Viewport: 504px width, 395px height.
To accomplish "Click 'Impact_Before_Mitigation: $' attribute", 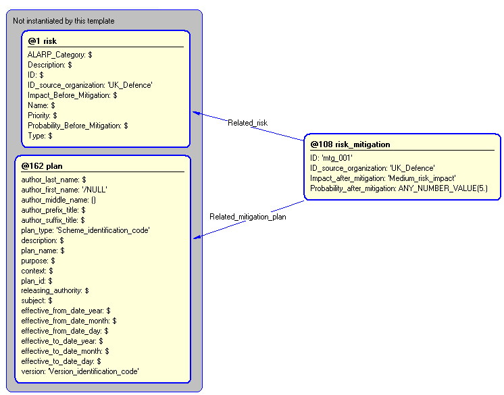I will coord(72,95).
